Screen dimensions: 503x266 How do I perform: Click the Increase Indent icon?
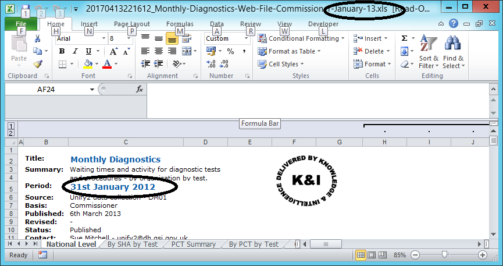tap(159, 64)
